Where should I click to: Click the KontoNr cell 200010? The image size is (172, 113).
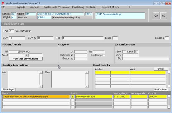tap(158, 97)
